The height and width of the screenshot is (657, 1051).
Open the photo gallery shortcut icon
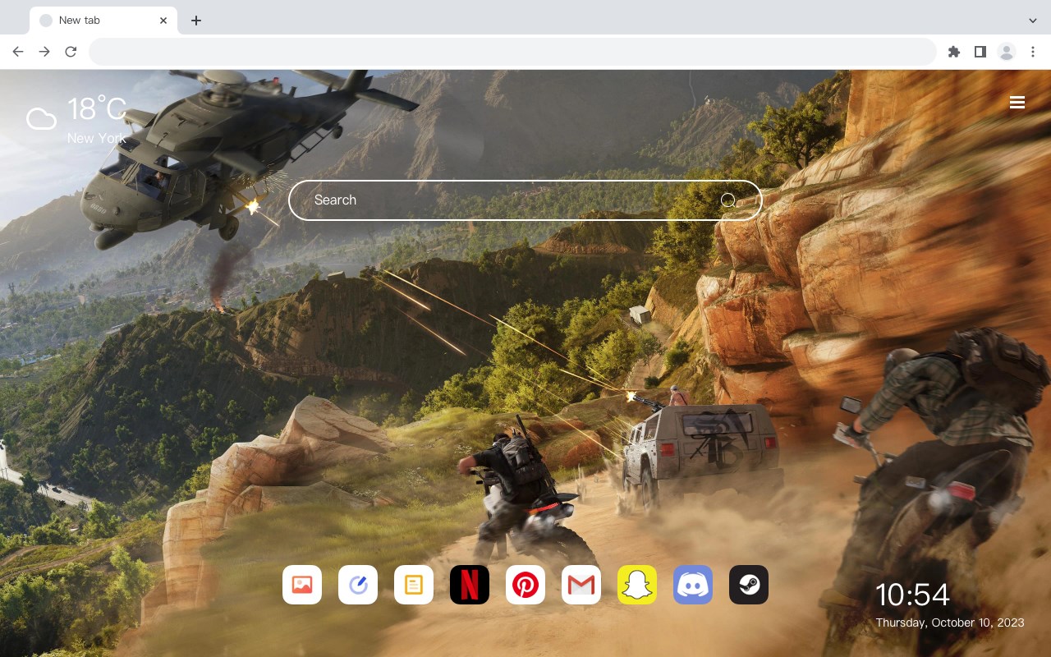[302, 585]
